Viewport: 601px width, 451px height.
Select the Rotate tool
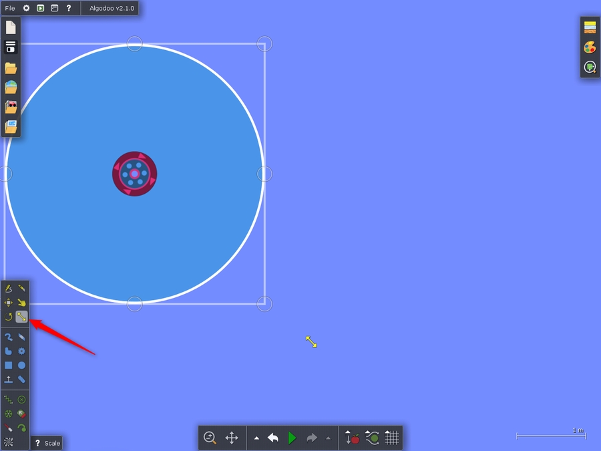coord(9,317)
